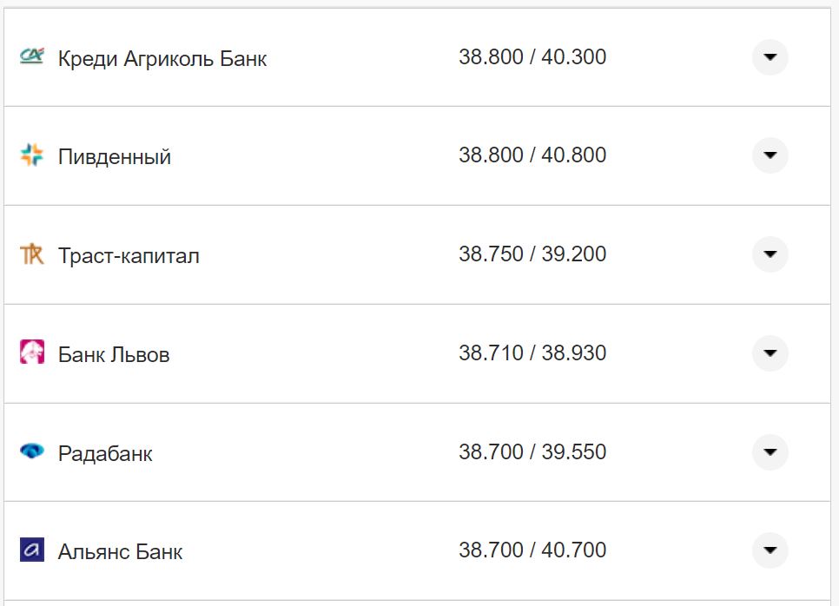Select the Радабанк name text
This screenshot has height=606, width=839.
[x=105, y=454]
